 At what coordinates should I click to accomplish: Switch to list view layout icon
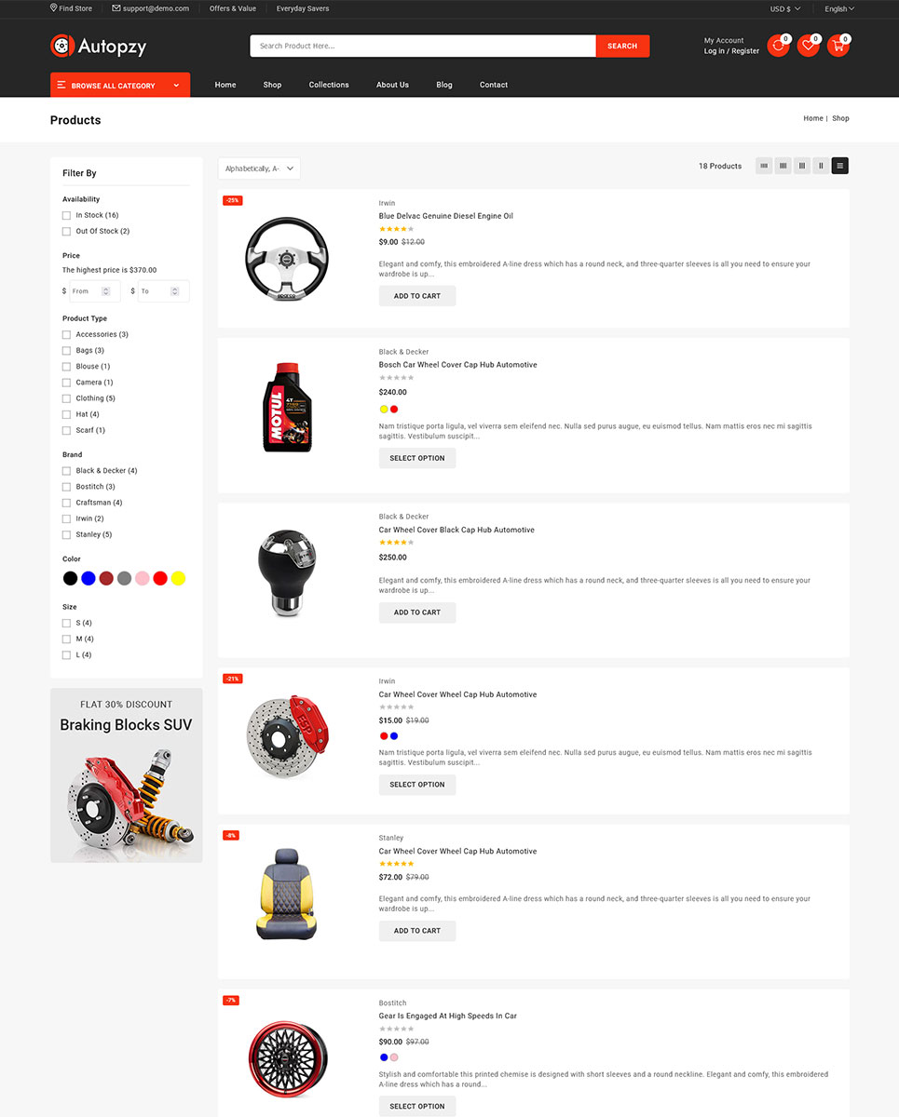tap(840, 166)
